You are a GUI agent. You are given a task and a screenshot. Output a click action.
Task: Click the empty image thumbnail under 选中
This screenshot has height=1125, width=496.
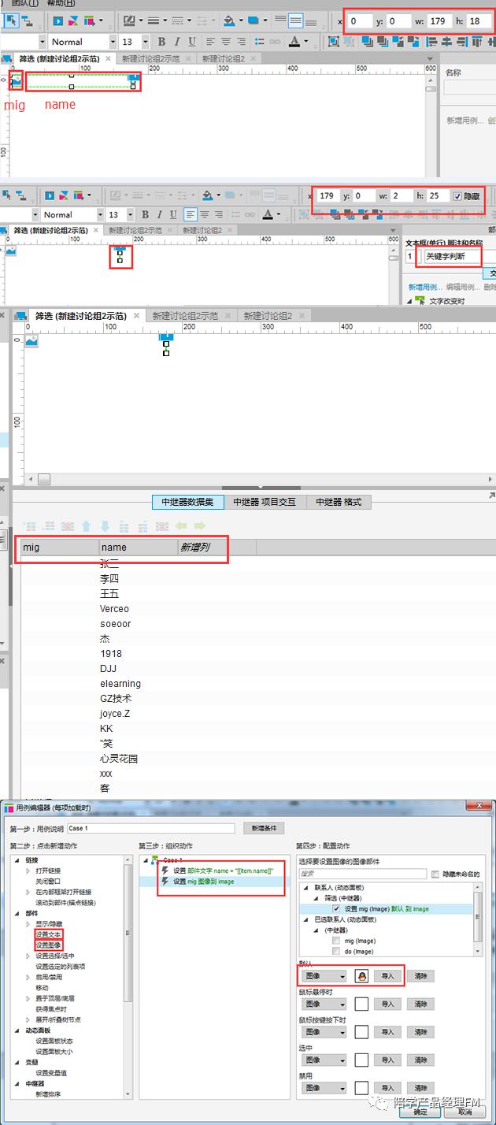click(361, 1060)
